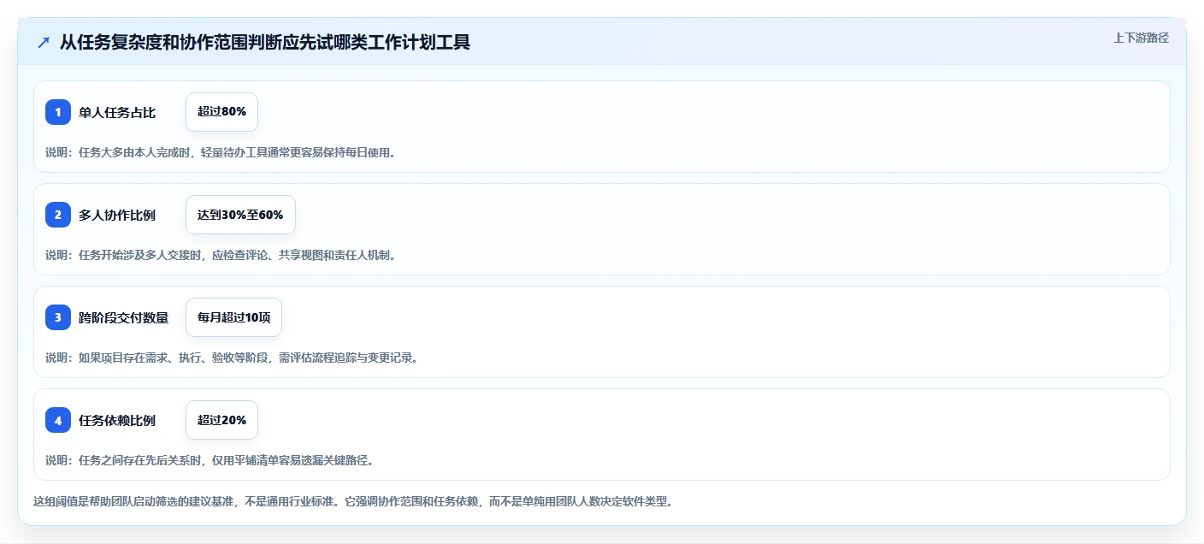Click the 超过20% threshold chip
1204x544 pixels.
[x=221, y=420]
